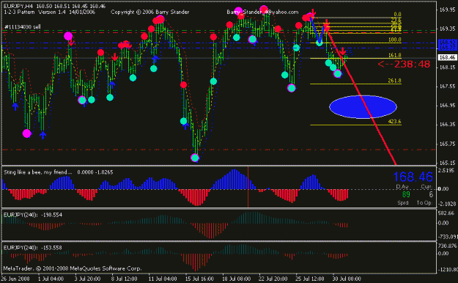
Task: Click the "1 Jul 04:00" time axis label
Action: click(51, 279)
